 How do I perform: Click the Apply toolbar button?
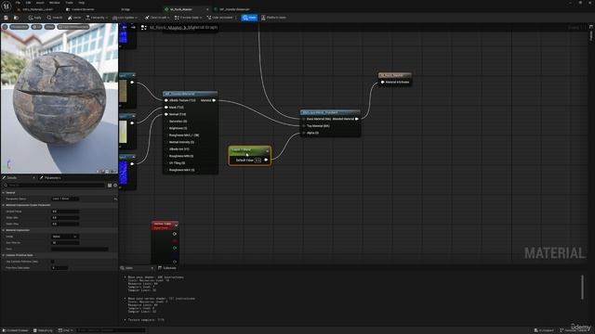[x=35, y=18]
